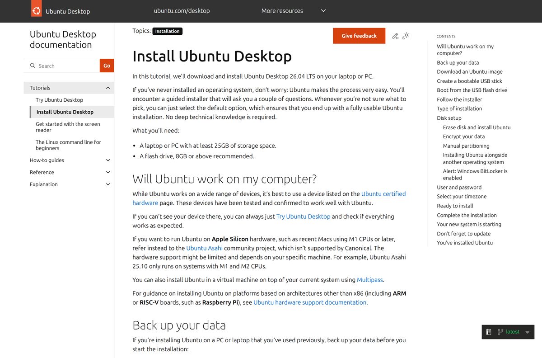
Task: Open the More resources menu
Action: 282,11
